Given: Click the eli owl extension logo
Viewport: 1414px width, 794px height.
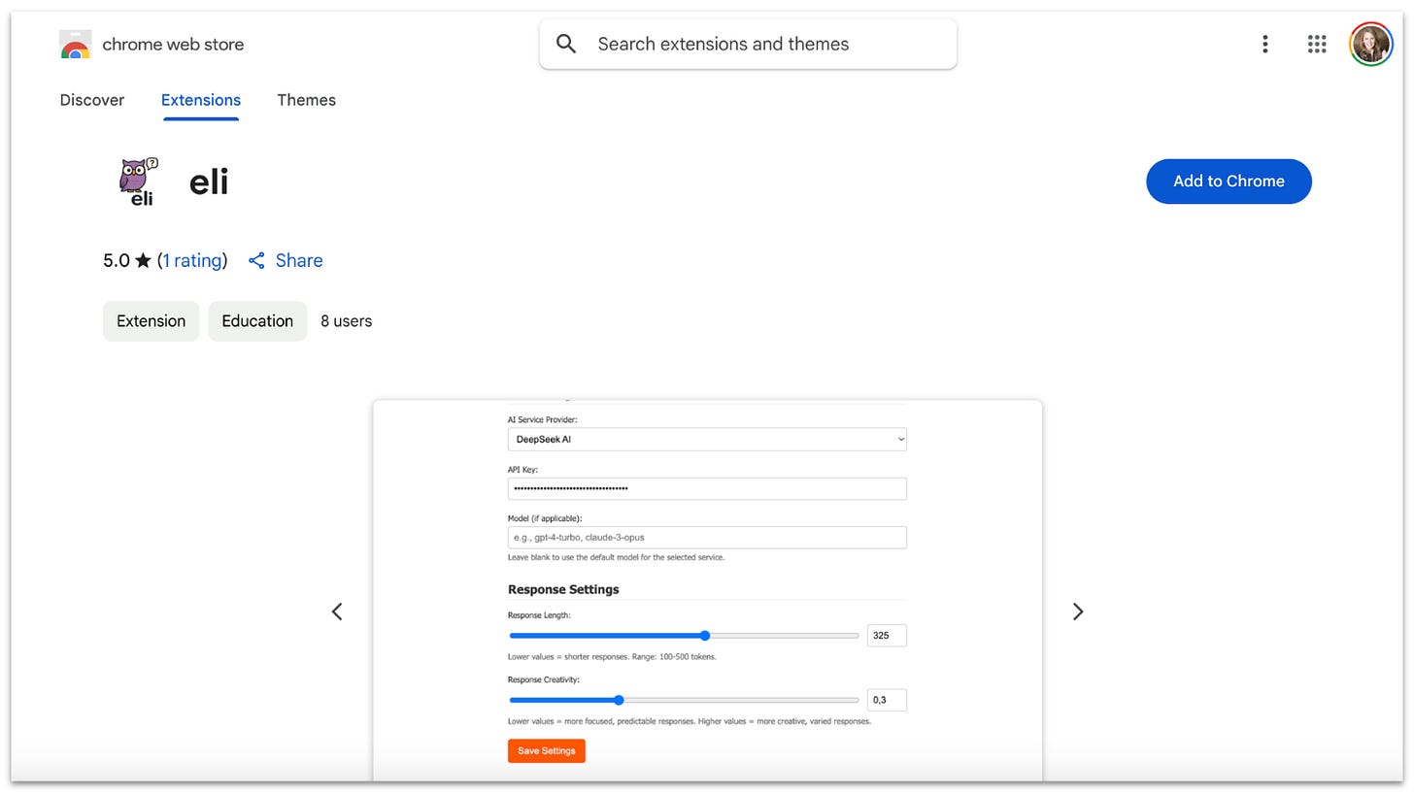Looking at the screenshot, I should pos(138,182).
